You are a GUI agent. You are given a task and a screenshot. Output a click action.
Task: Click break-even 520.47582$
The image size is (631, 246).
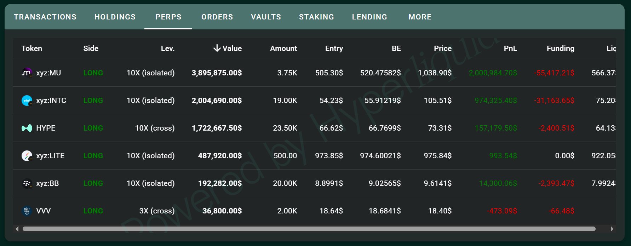coord(380,73)
